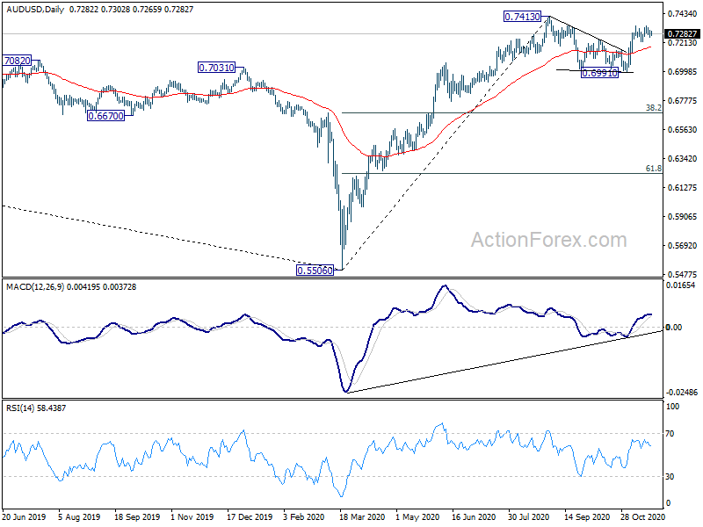The image size is (703, 527).
Task: Click the 38.2 Fibonacci level label
Action: pyautogui.click(x=653, y=107)
